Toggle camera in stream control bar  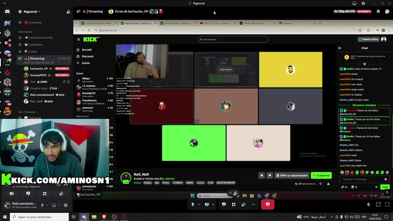(x=207, y=204)
